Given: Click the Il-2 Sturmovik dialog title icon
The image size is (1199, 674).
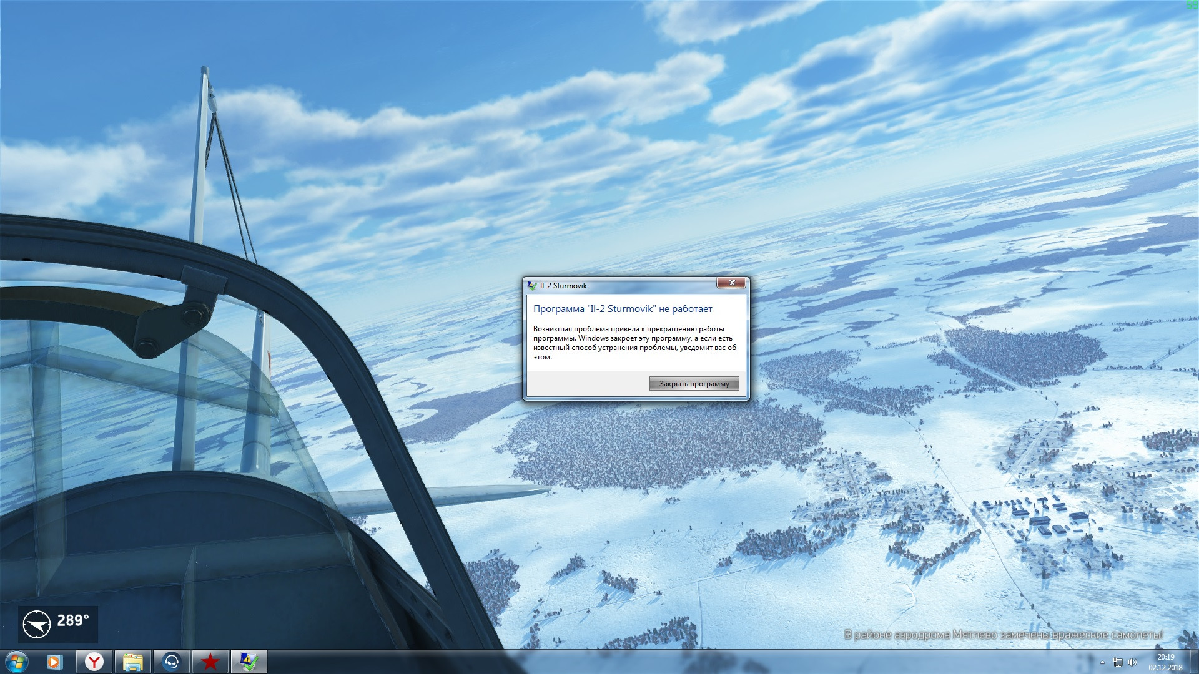Looking at the screenshot, I should point(531,286).
